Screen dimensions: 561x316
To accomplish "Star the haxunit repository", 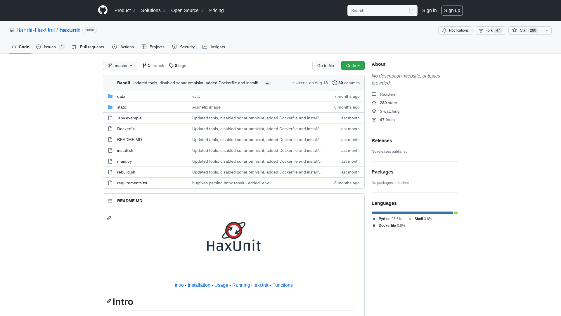I will click(525, 30).
